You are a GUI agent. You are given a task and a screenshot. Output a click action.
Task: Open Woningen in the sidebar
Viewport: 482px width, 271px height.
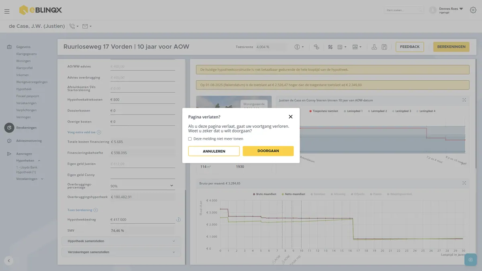tap(23, 61)
